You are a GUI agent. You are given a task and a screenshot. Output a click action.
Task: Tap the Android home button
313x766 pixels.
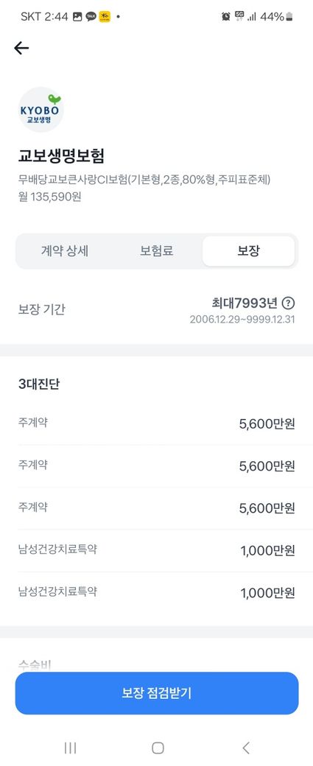pyautogui.click(x=157, y=748)
